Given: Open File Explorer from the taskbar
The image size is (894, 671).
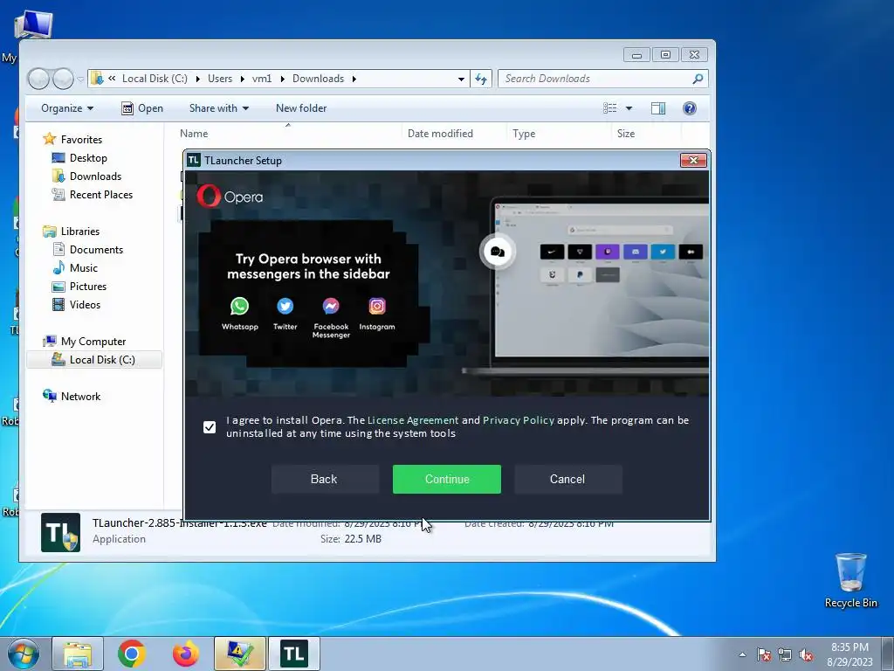Looking at the screenshot, I should coord(78,654).
